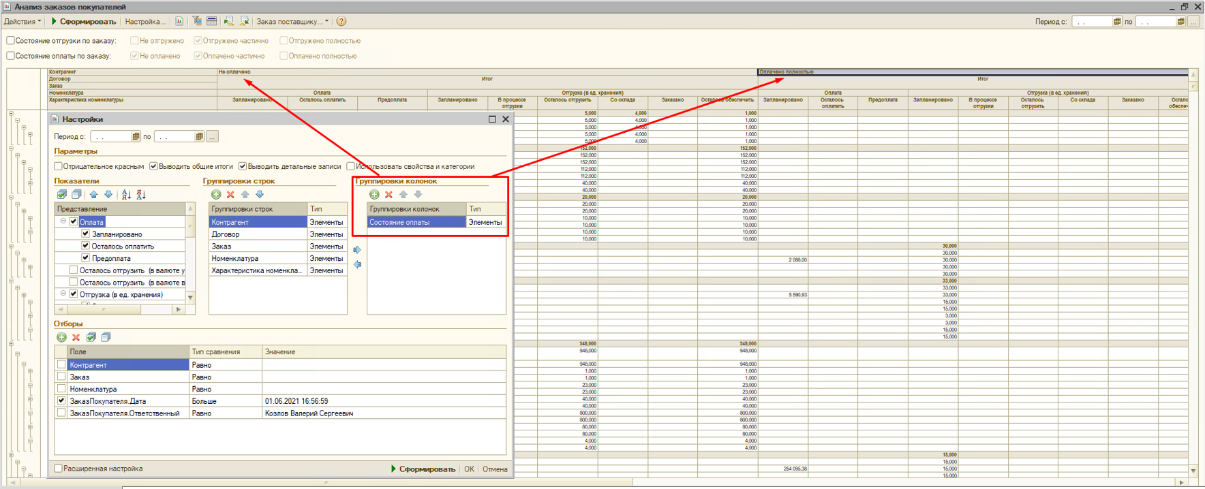Image resolution: width=1205 pixels, height=489 pixels.
Task: Click the Больше comparison type cell
Action: [x=226, y=401]
